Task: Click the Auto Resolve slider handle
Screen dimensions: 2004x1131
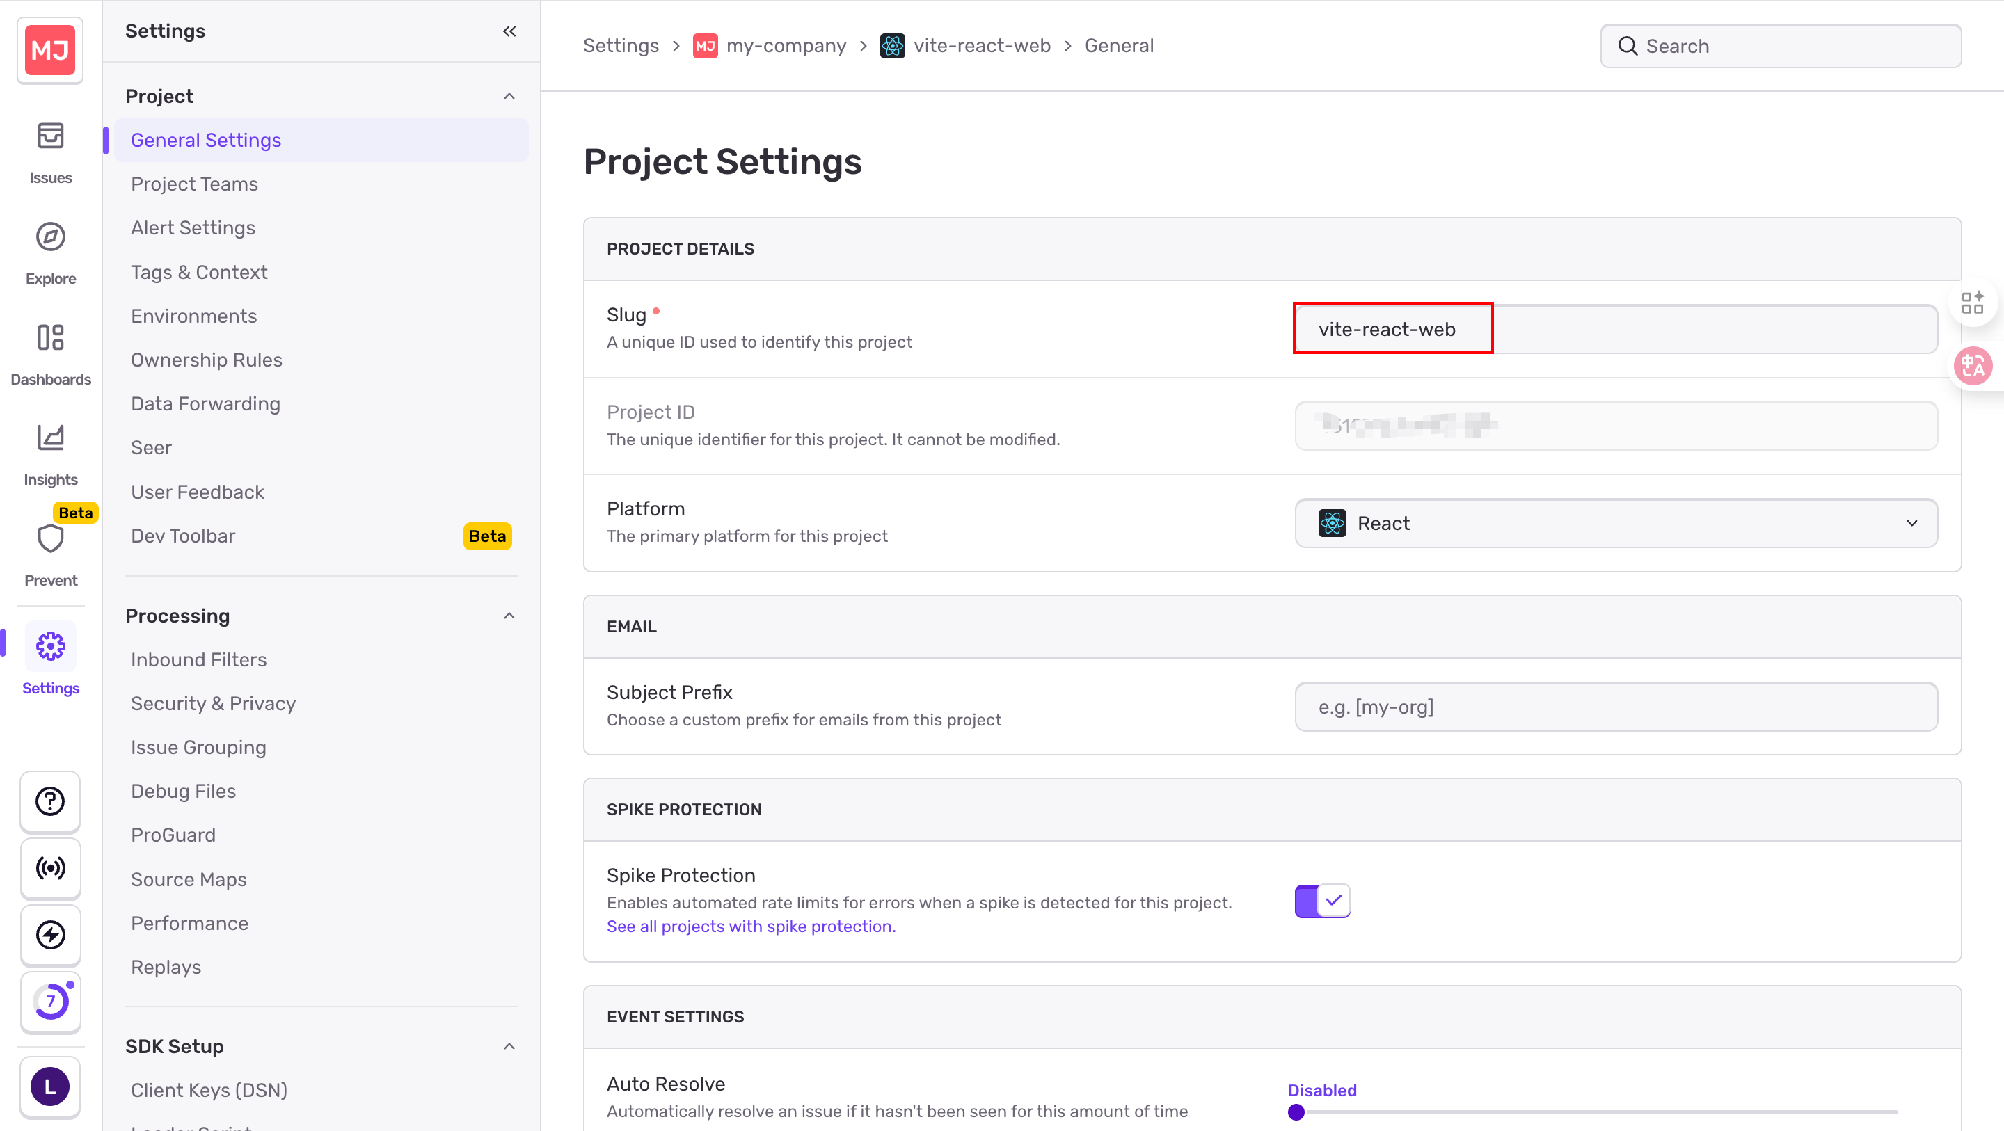Action: (1296, 1112)
